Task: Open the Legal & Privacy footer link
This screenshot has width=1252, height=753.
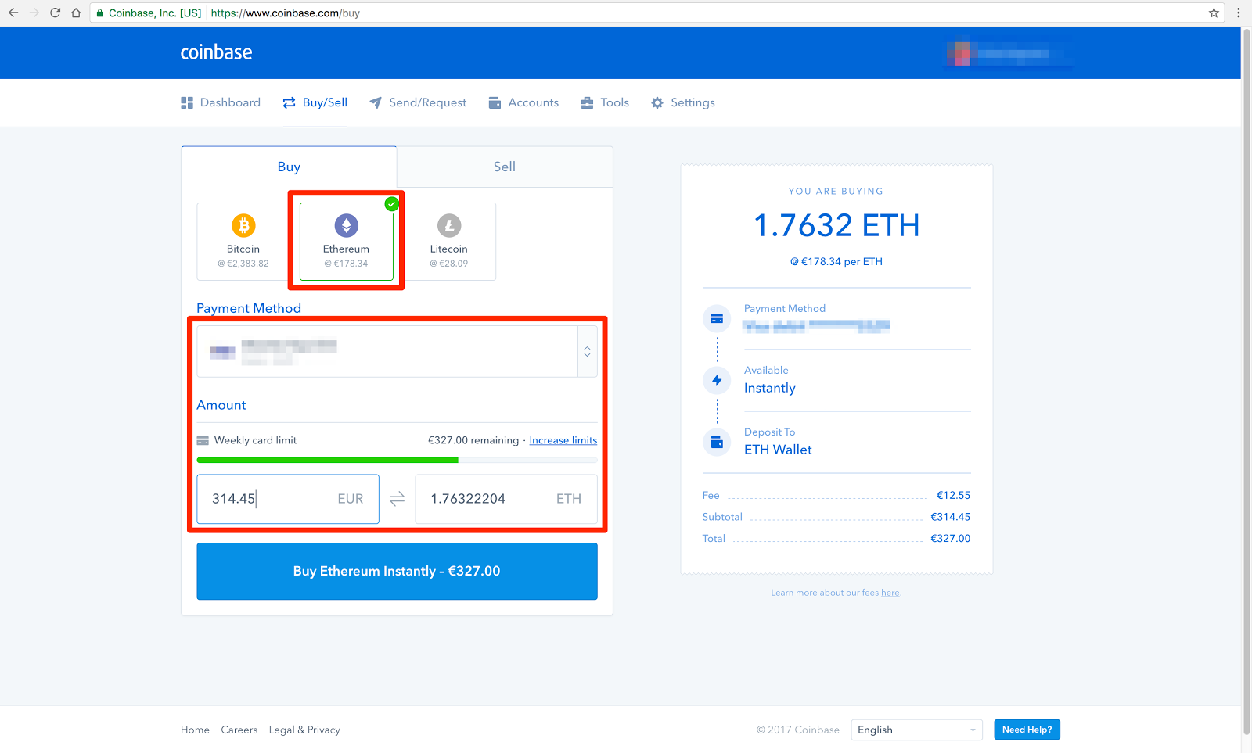Action: point(304,730)
